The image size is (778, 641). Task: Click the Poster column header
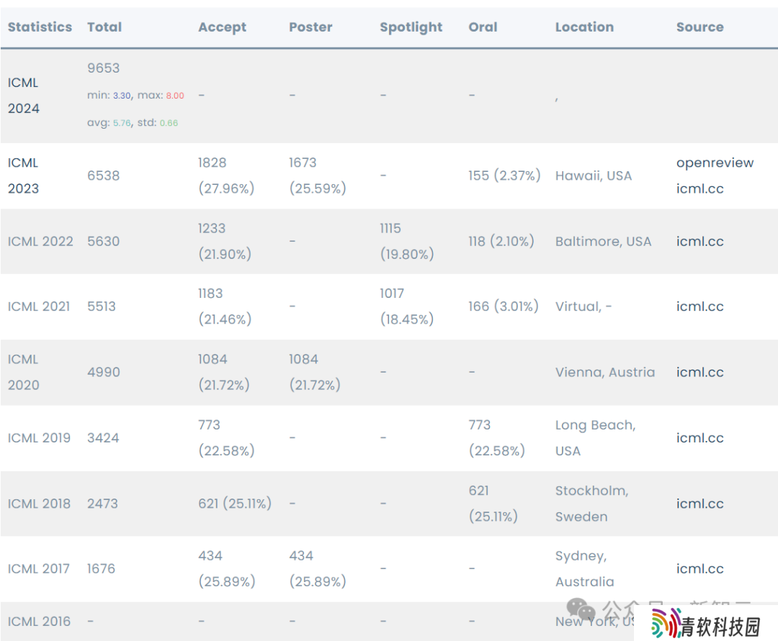coord(310,27)
